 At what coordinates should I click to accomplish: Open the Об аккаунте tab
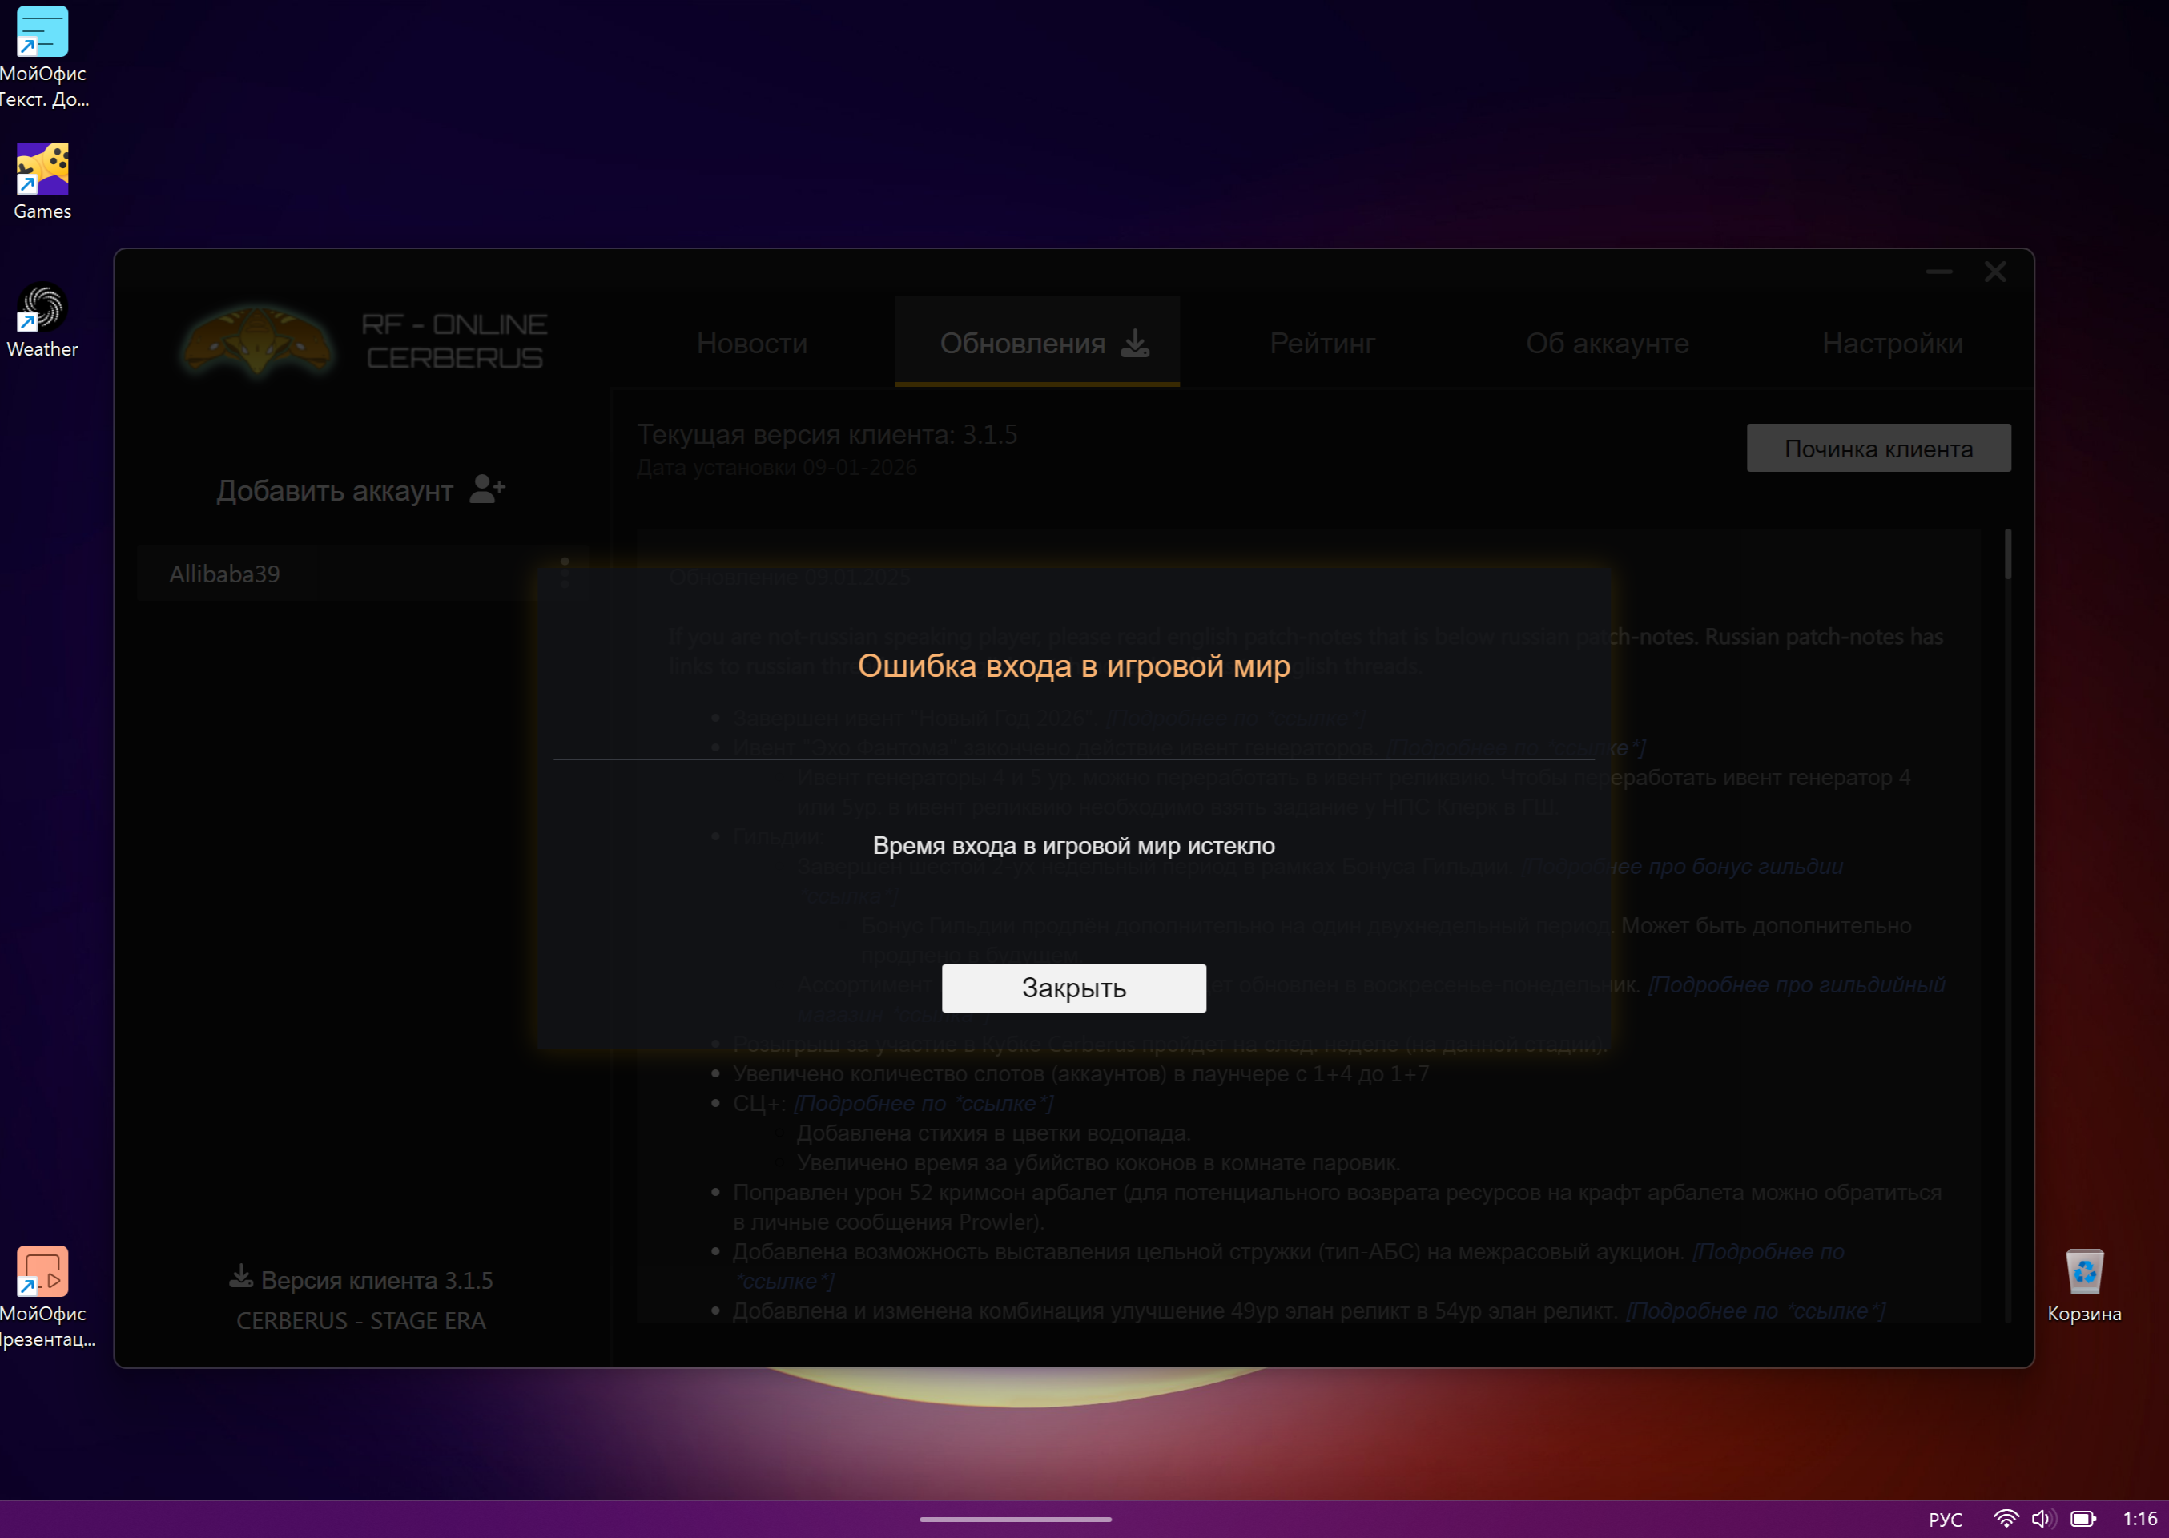(x=1607, y=343)
